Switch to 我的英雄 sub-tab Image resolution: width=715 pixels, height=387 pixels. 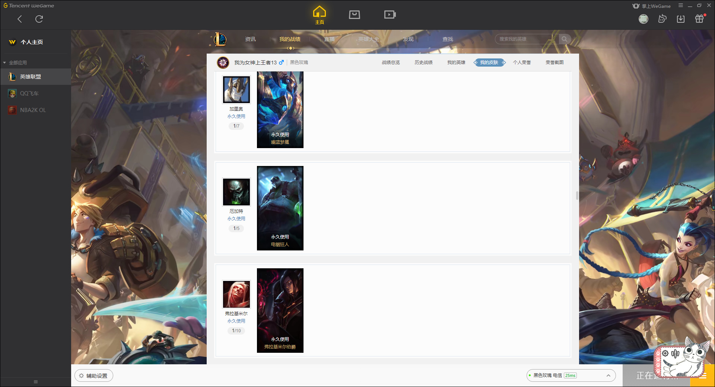[x=456, y=63]
